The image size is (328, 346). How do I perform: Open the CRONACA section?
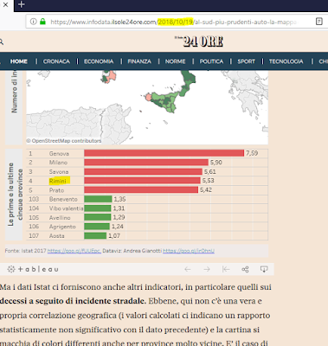[x=56, y=61]
